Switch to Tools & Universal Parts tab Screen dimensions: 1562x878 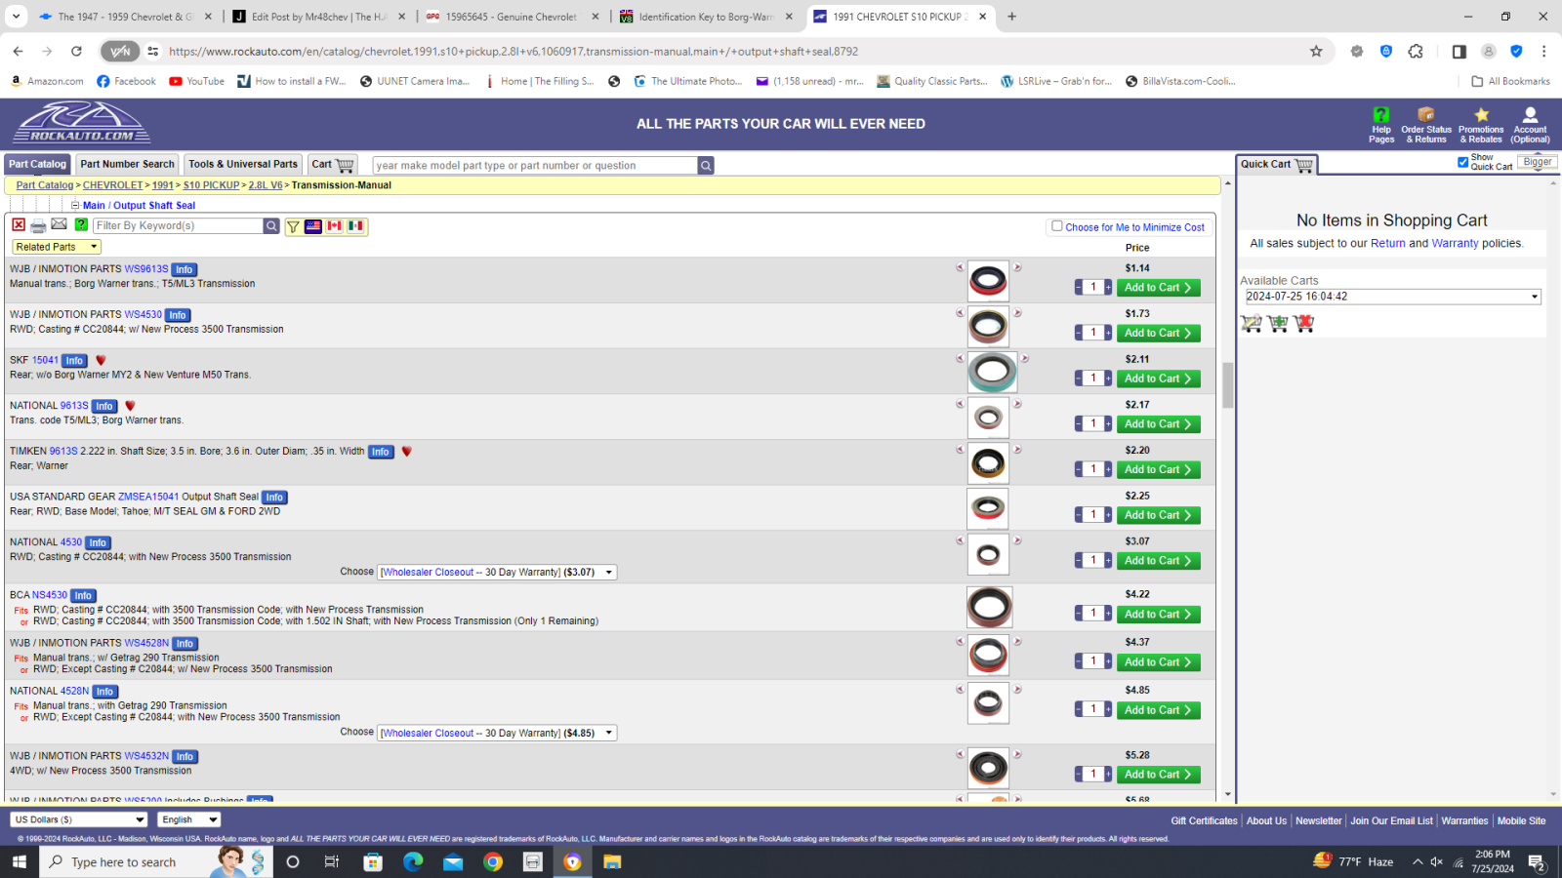coord(243,164)
